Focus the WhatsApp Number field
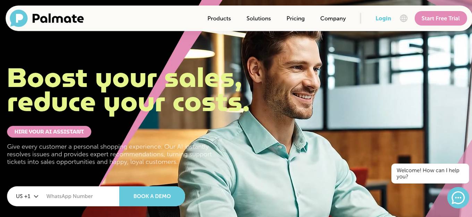The width and height of the screenshot is (472, 217). (x=82, y=196)
